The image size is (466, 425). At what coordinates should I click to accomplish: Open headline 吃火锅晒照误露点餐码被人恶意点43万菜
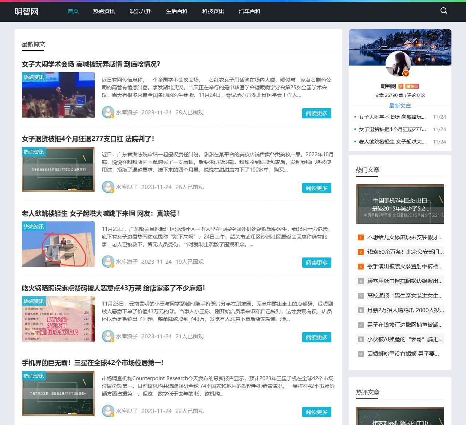tap(114, 288)
